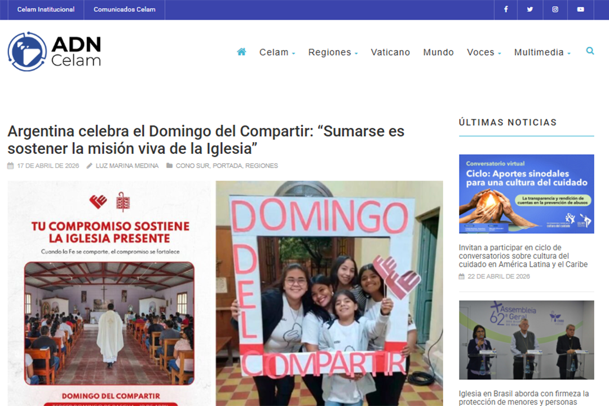Viewport: 609px width, 406px height.
Task: Open the Vaticano menu item
Action: click(390, 52)
